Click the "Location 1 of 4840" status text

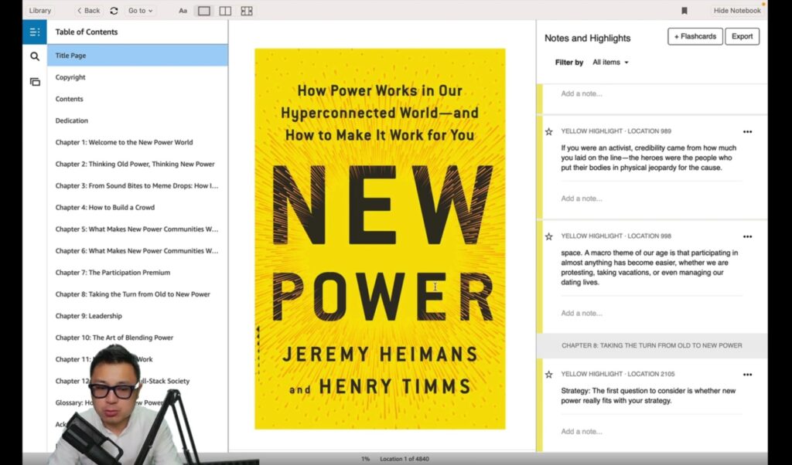coord(405,459)
